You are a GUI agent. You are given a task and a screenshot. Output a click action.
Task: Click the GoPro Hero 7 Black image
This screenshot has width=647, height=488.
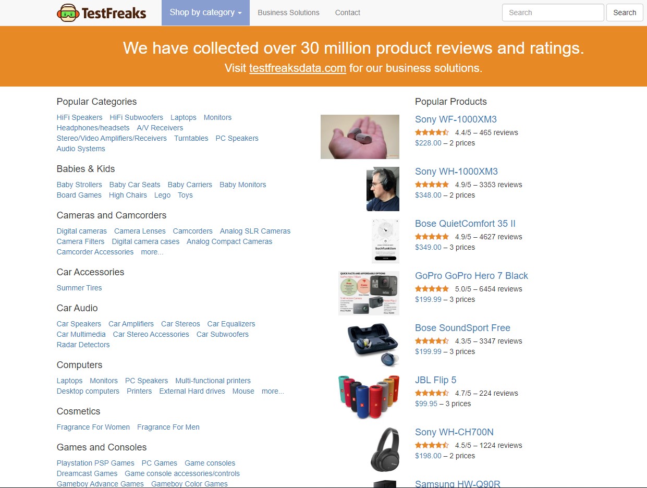pos(369,293)
